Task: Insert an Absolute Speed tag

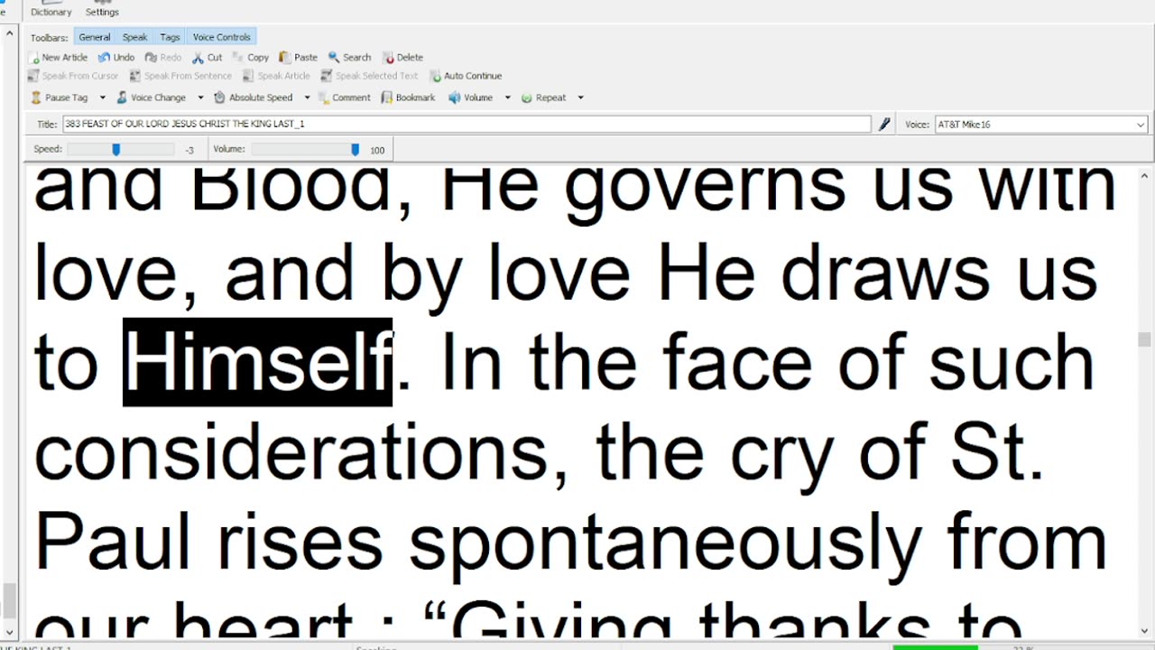Action: tap(254, 97)
